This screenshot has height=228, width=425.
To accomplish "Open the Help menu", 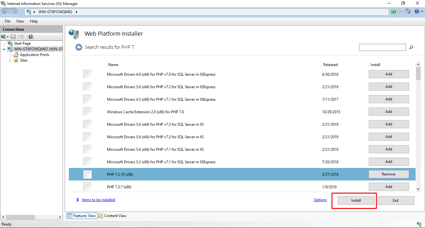I will pos(34,21).
